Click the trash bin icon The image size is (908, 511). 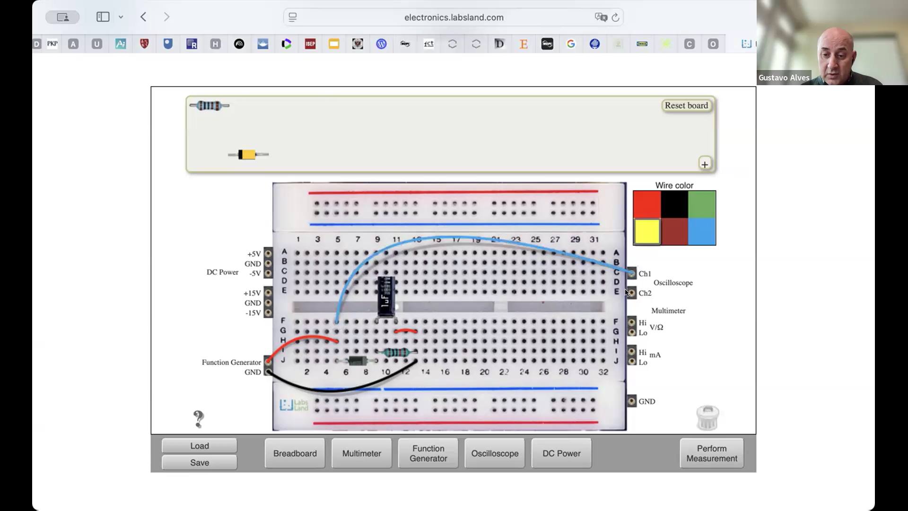(x=707, y=418)
